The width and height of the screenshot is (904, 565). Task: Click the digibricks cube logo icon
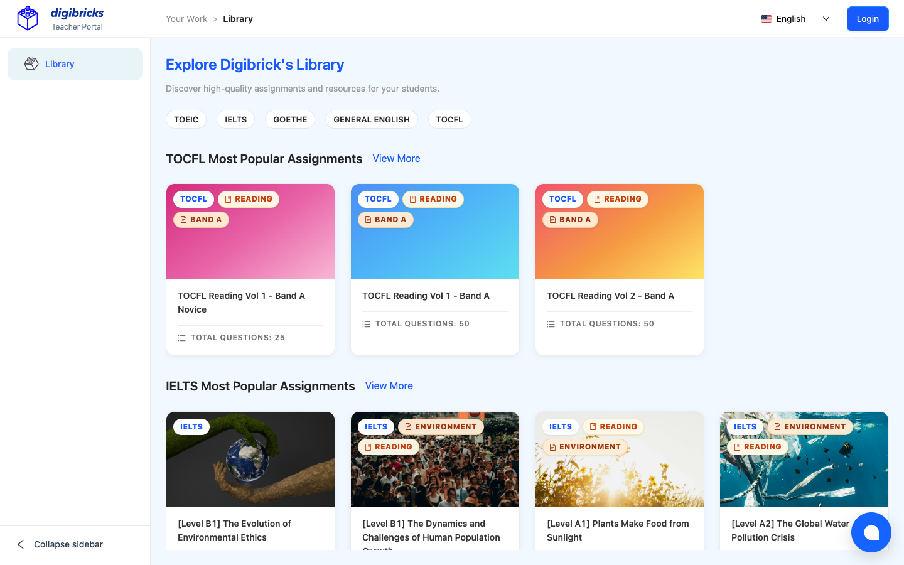(x=28, y=18)
